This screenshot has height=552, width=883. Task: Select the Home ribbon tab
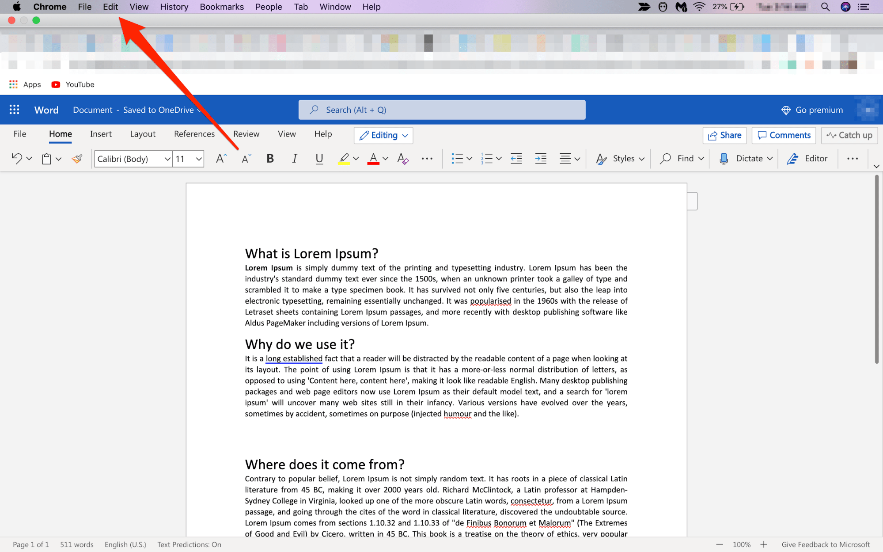coord(61,134)
